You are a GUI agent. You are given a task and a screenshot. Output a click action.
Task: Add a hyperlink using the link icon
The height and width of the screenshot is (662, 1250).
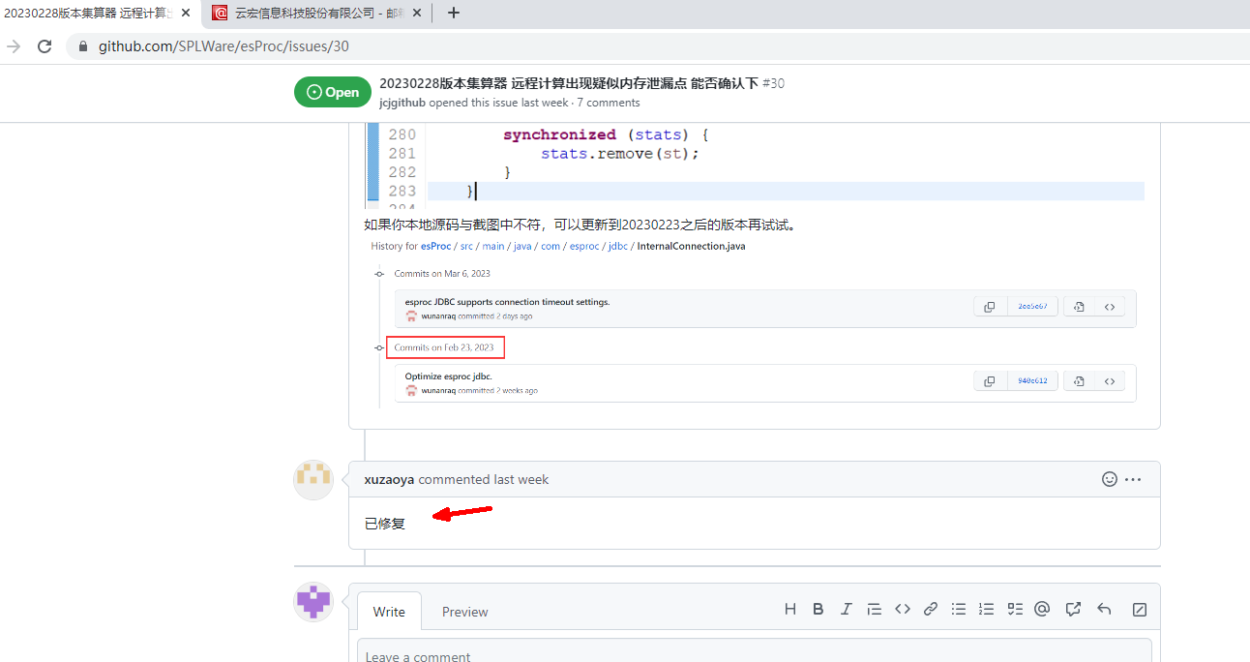931,609
